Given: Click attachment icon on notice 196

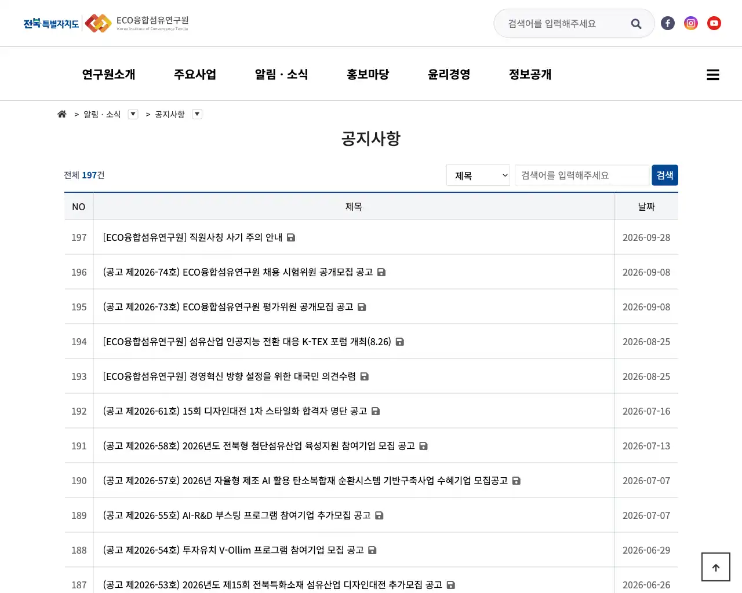Looking at the screenshot, I should point(381,272).
